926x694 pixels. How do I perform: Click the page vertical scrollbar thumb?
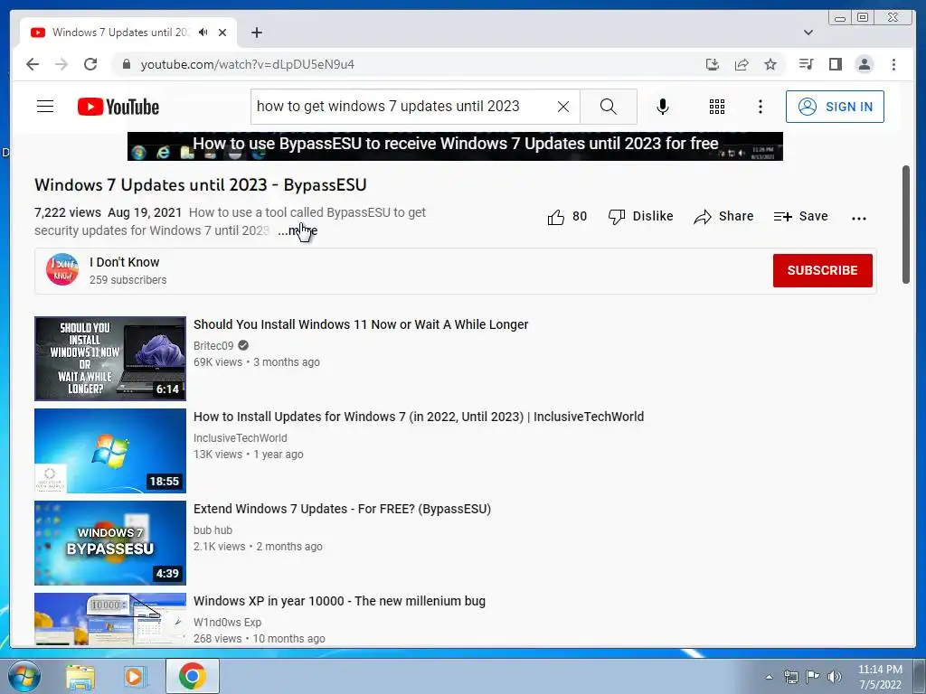pyautogui.click(x=906, y=224)
